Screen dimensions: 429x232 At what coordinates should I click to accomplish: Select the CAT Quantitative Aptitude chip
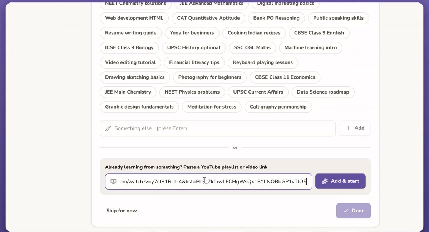(x=208, y=18)
